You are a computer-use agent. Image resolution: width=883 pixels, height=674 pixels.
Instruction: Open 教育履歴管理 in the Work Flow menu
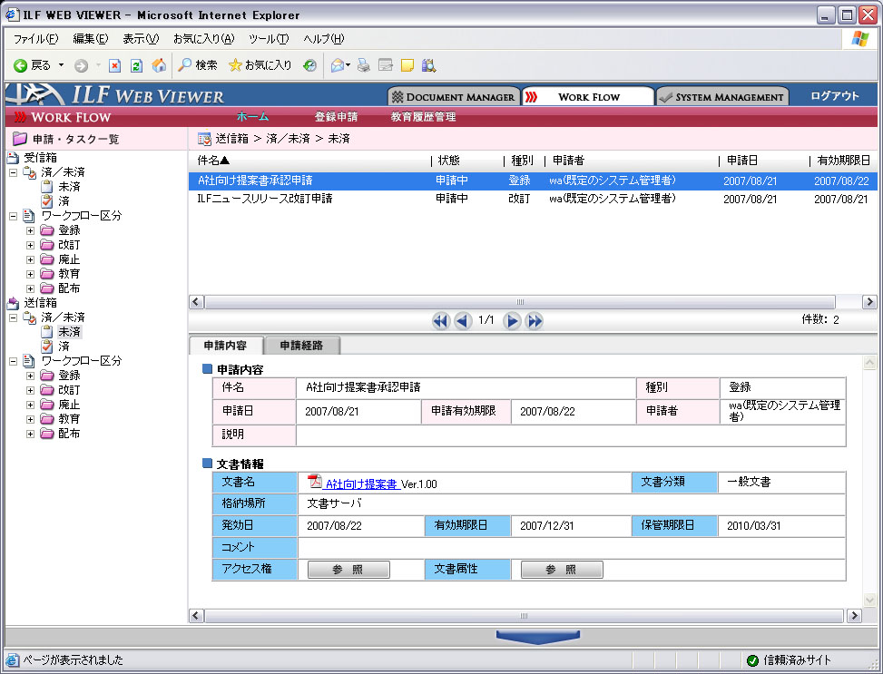tap(423, 117)
